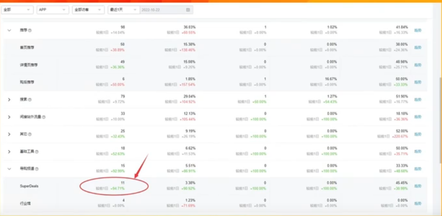Expand the 搜索 row chevron
The height and width of the screenshot is (216, 442).
coord(9,99)
